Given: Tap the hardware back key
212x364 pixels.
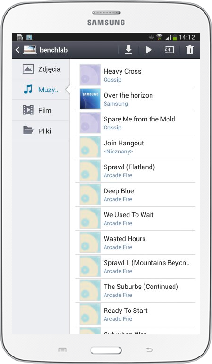Looking at the screenshot, I should (x=150, y=349).
